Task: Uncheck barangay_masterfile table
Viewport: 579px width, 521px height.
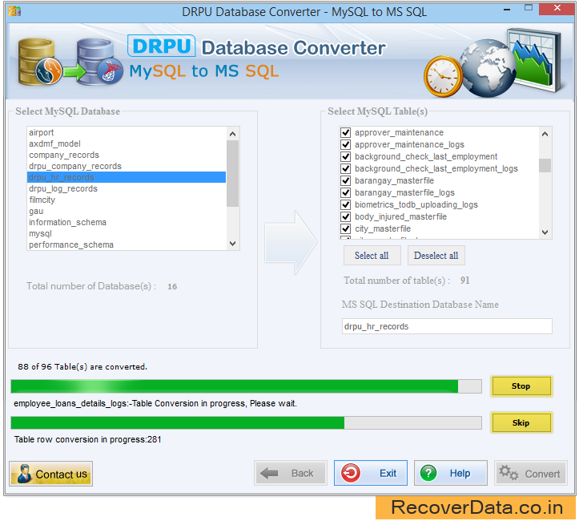Action: tap(346, 180)
